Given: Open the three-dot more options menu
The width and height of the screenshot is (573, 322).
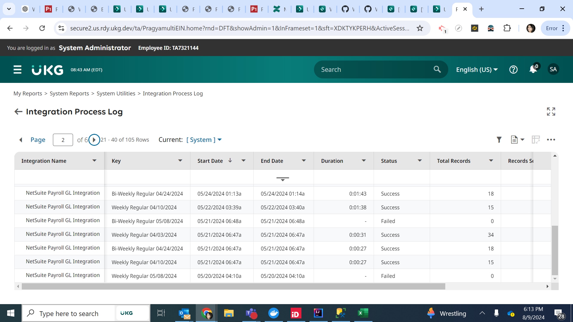Looking at the screenshot, I should (551, 140).
